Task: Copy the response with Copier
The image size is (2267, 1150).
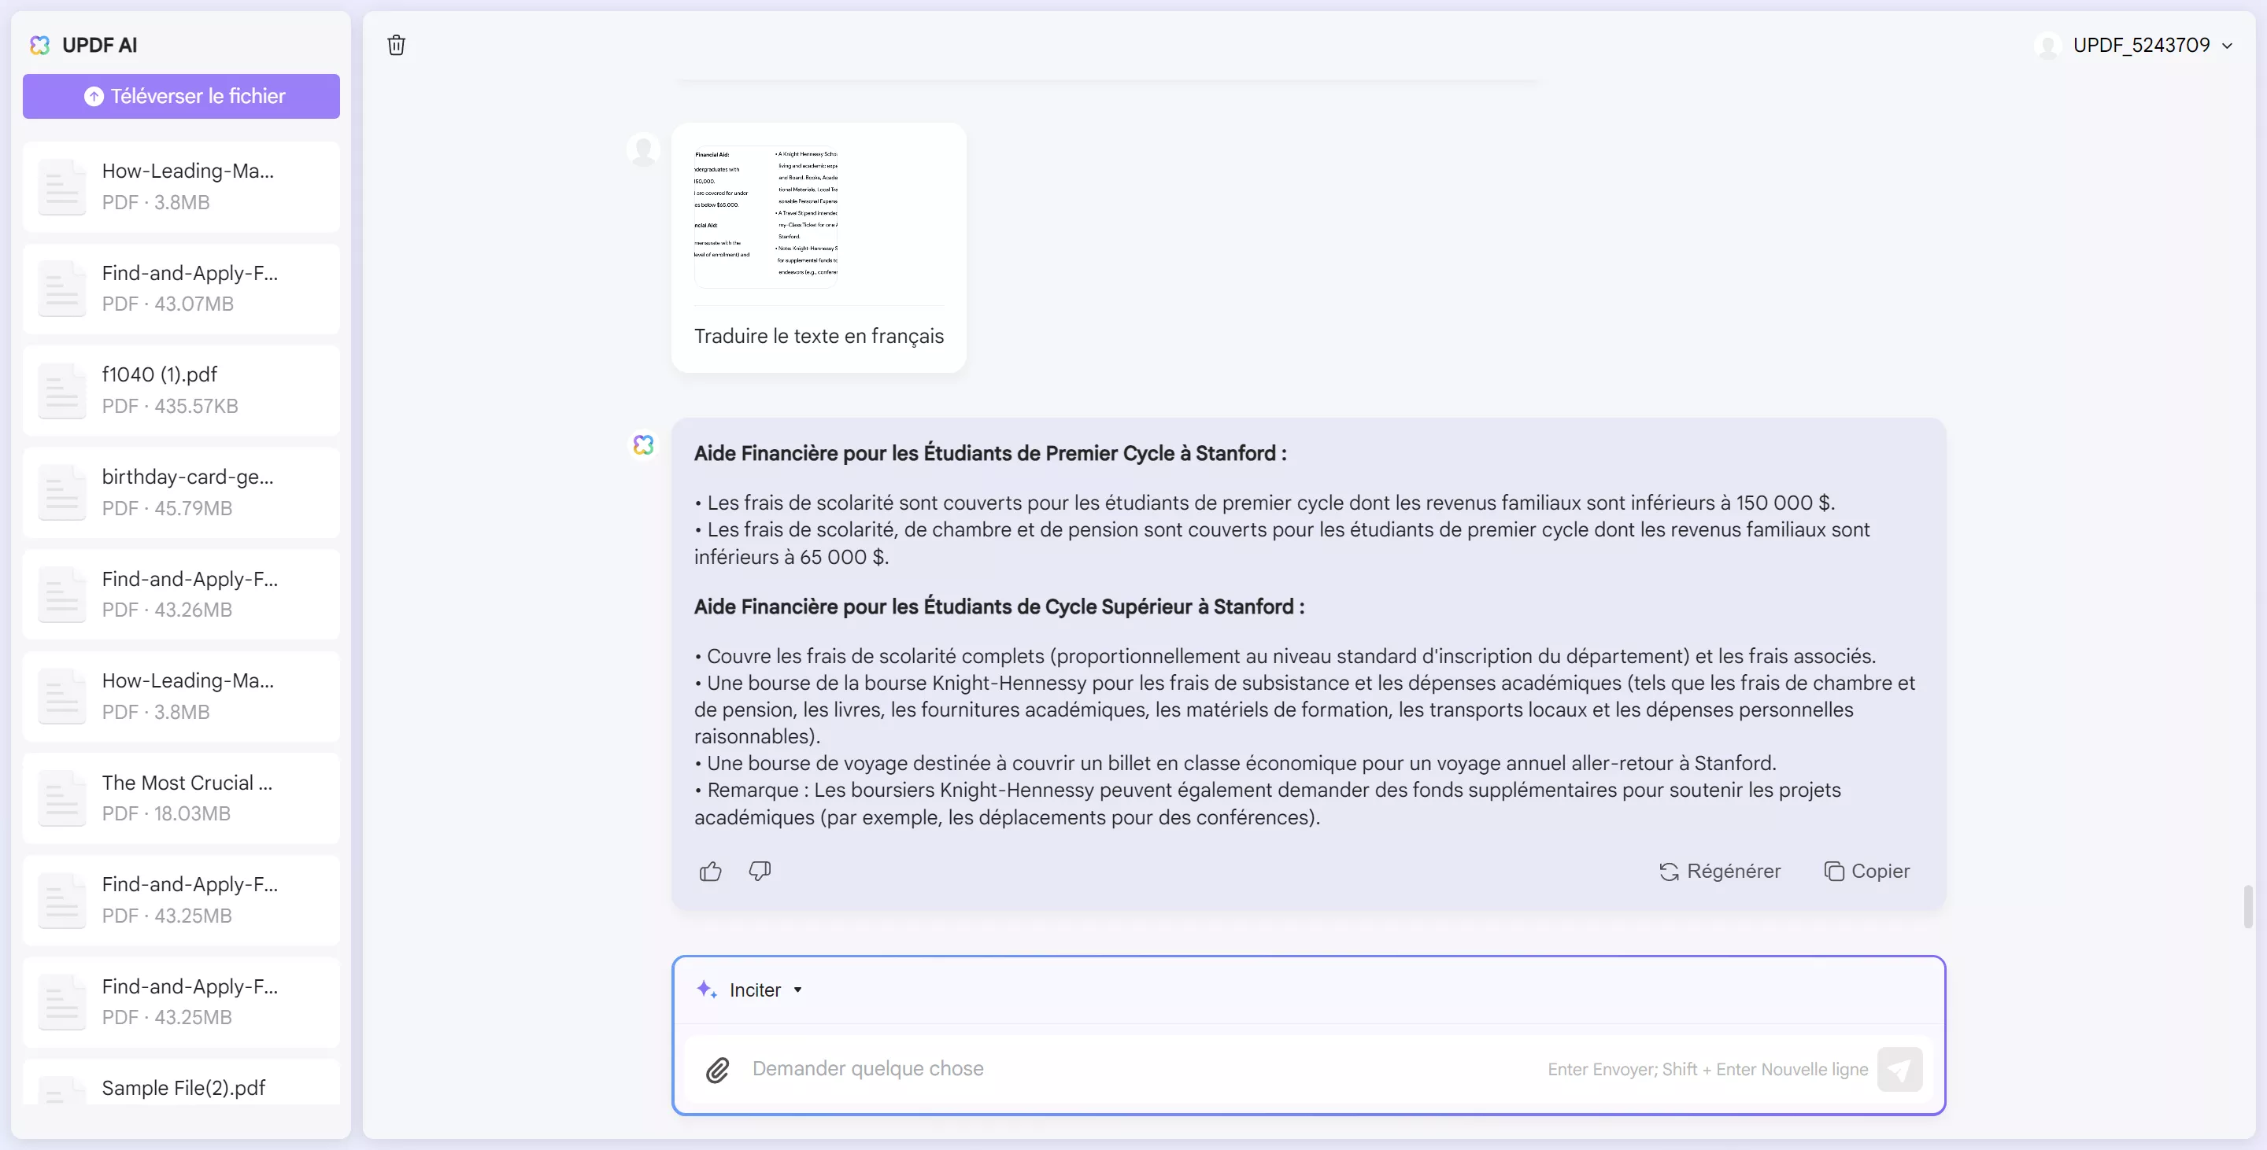Action: pyautogui.click(x=1866, y=872)
